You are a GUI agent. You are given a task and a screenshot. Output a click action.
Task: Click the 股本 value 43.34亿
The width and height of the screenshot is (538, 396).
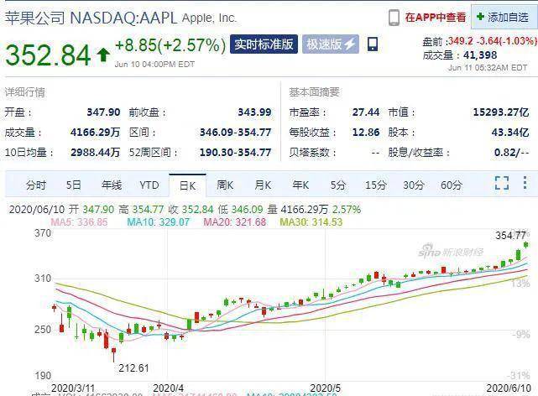[x=510, y=133]
